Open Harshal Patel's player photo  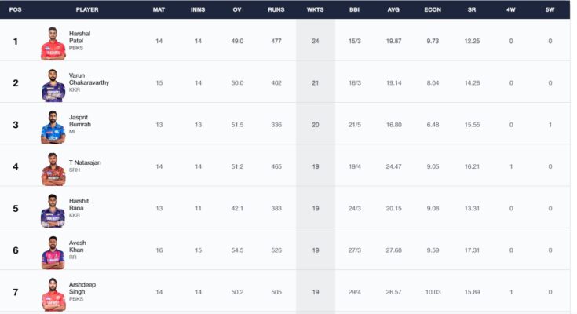(53, 43)
